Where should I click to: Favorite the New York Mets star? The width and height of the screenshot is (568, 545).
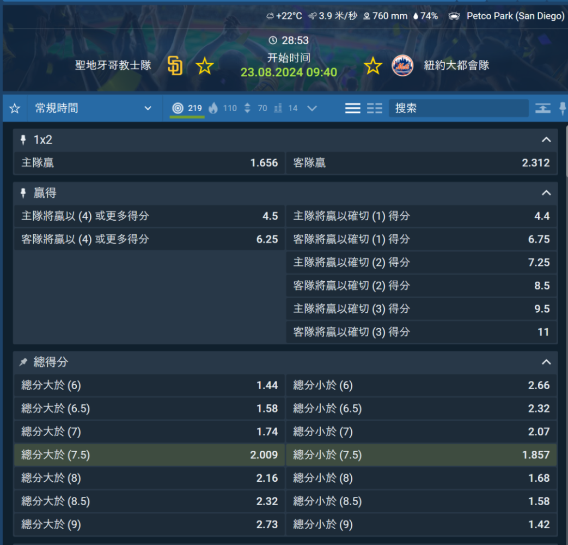point(372,66)
